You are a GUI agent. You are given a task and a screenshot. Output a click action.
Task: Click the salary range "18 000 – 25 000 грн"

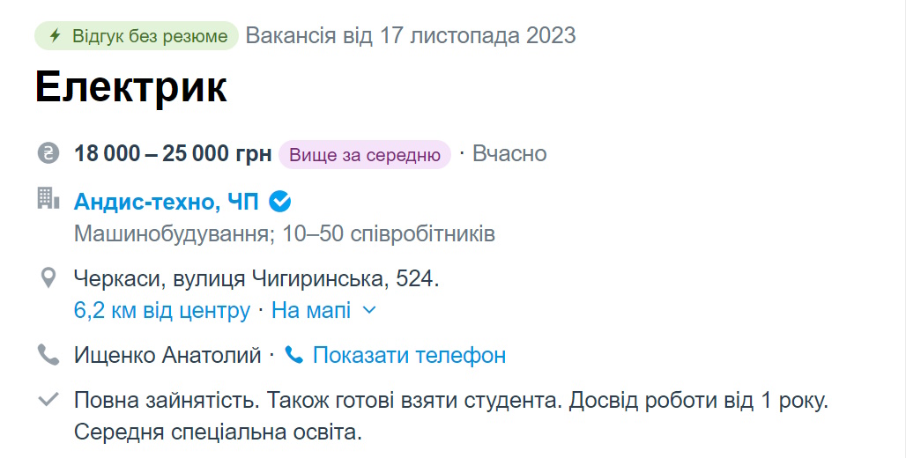pyautogui.click(x=173, y=154)
